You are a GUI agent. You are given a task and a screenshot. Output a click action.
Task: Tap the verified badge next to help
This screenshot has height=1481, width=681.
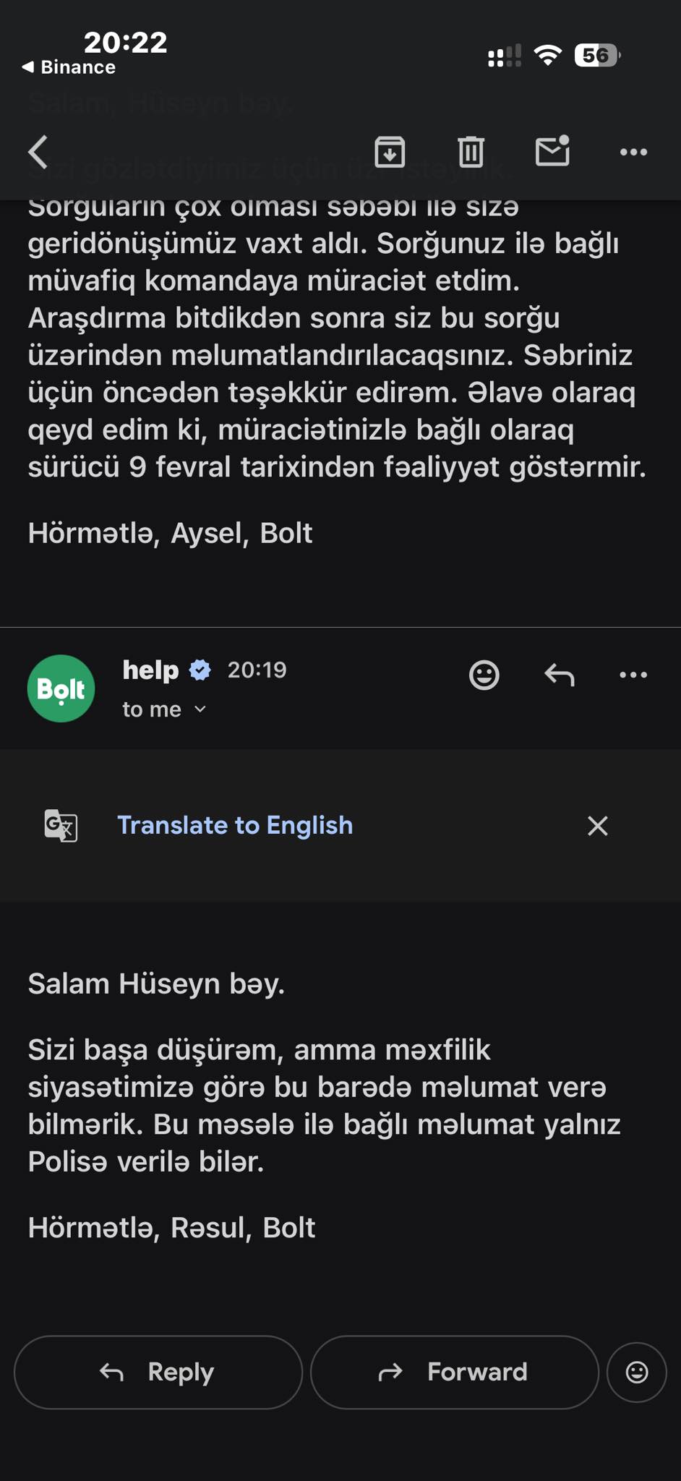200,670
